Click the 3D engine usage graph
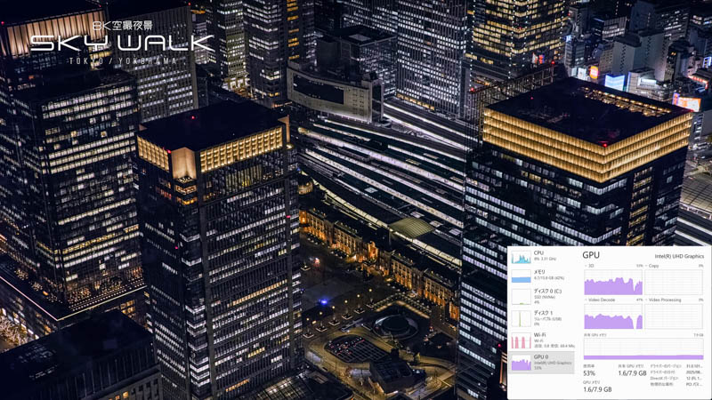The image size is (712, 400). [x=613, y=283]
